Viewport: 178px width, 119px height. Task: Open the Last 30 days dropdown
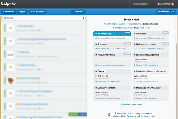(38, 12)
